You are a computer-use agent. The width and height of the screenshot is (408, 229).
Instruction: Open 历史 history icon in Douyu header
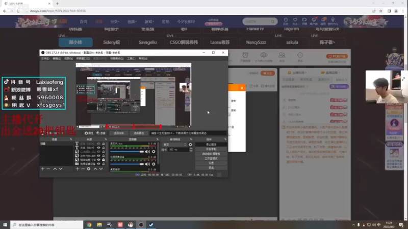click(286, 21)
